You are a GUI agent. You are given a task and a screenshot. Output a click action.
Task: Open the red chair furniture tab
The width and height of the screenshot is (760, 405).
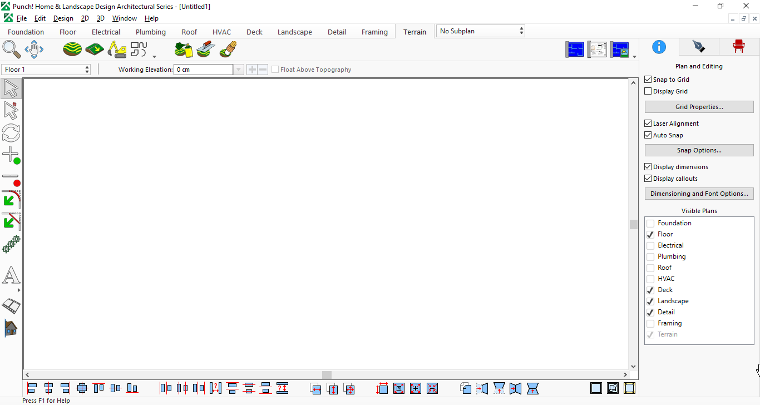738,47
